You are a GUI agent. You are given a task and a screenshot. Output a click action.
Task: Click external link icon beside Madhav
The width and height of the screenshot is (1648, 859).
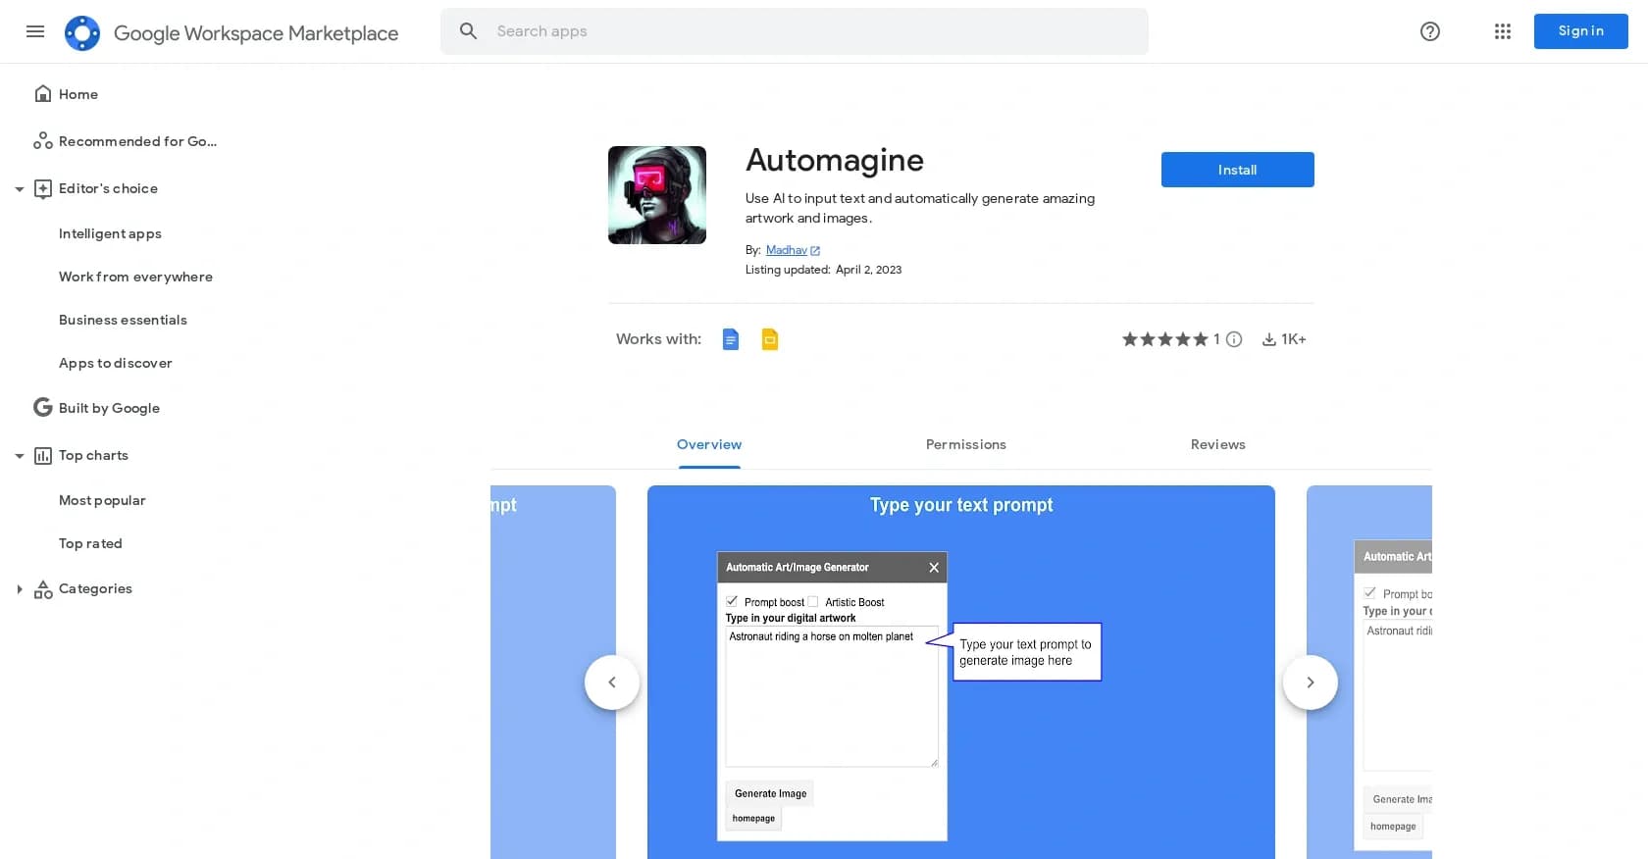tap(815, 251)
